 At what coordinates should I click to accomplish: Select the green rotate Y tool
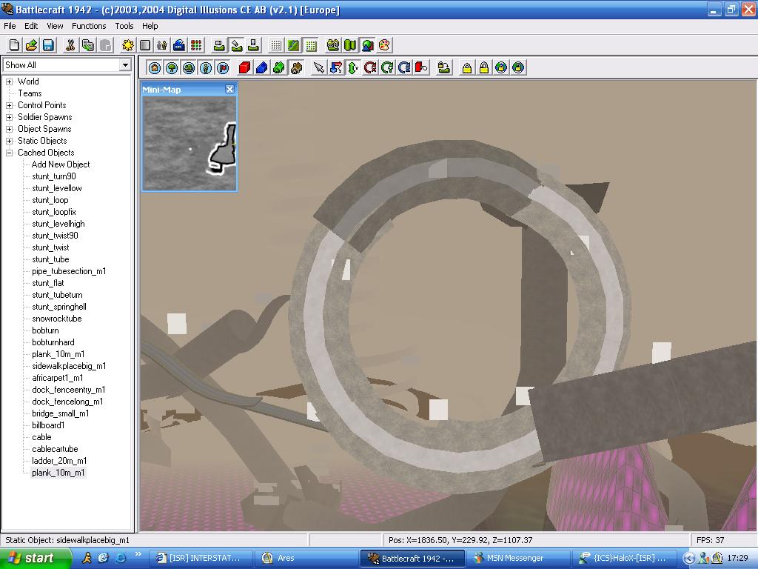(x=387, y=67)
